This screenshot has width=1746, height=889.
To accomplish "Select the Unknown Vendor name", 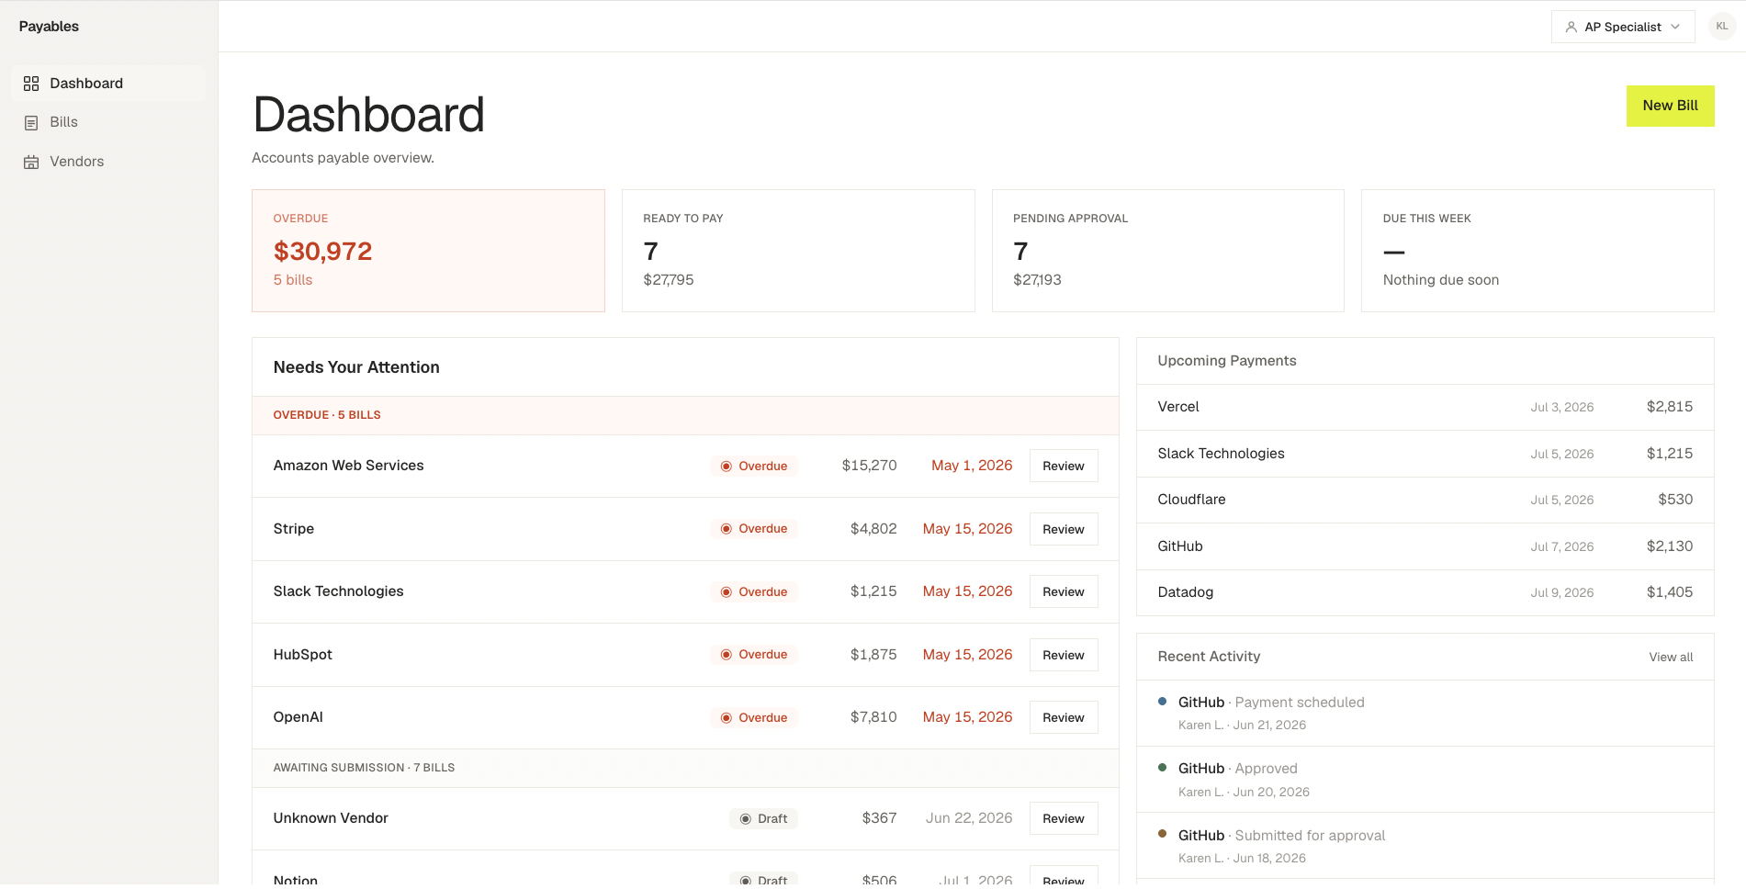I will (331, 818).
